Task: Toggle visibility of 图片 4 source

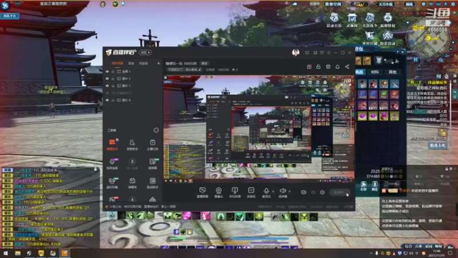Action: tap(107, 100)
